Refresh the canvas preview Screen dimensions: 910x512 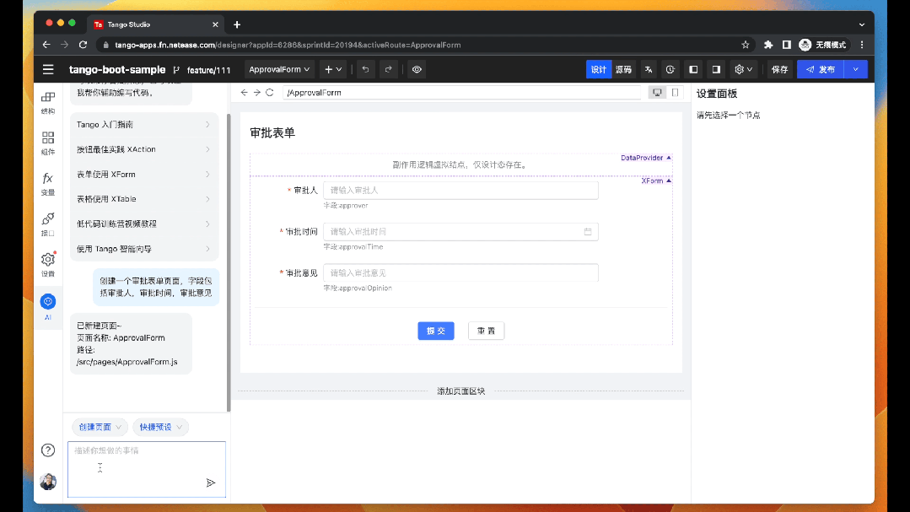[270, 92]
